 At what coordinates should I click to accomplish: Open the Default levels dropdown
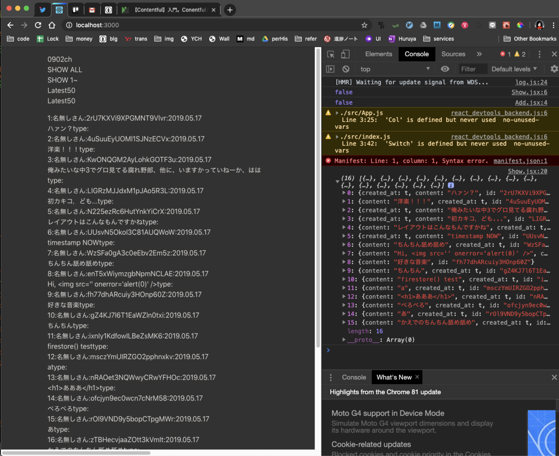(x=512, y=69)
